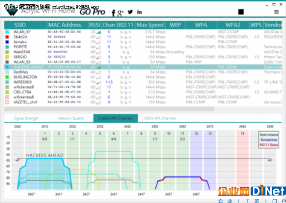This screenshot has height=203, width=286.
Task: Click the green swatch for BURLINGTON
Action: click(x=7, y=77)
